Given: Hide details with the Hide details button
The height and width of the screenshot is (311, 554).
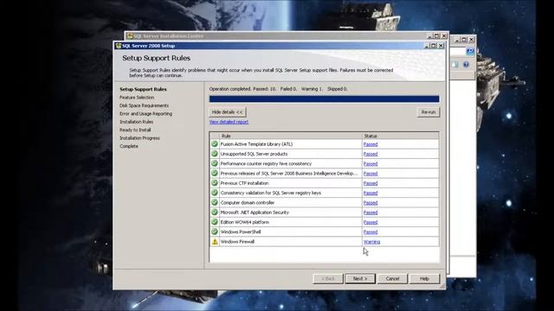Looking at the screenshot, I should (x=228, y=112).
